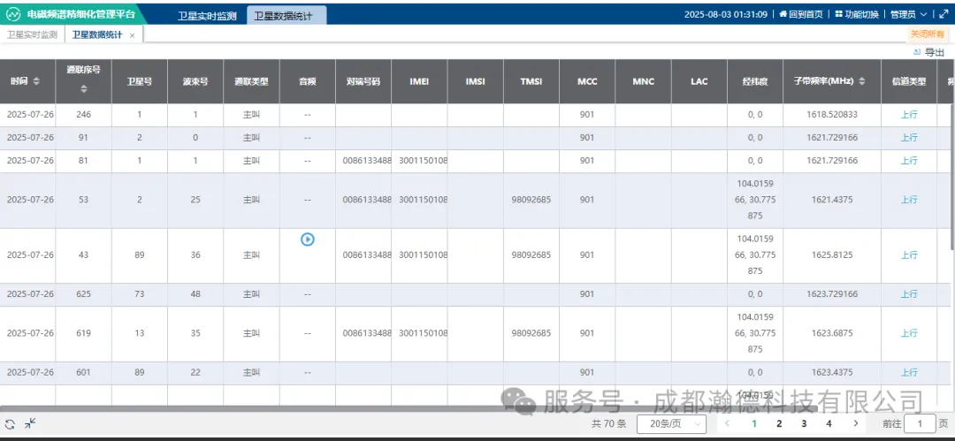The width and height of the screenshot is (955, 441).
Task: Select page 1 in the pagination
Action: point(754,423)
